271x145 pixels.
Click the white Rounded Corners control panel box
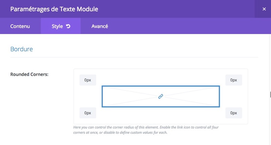point(161,96)
